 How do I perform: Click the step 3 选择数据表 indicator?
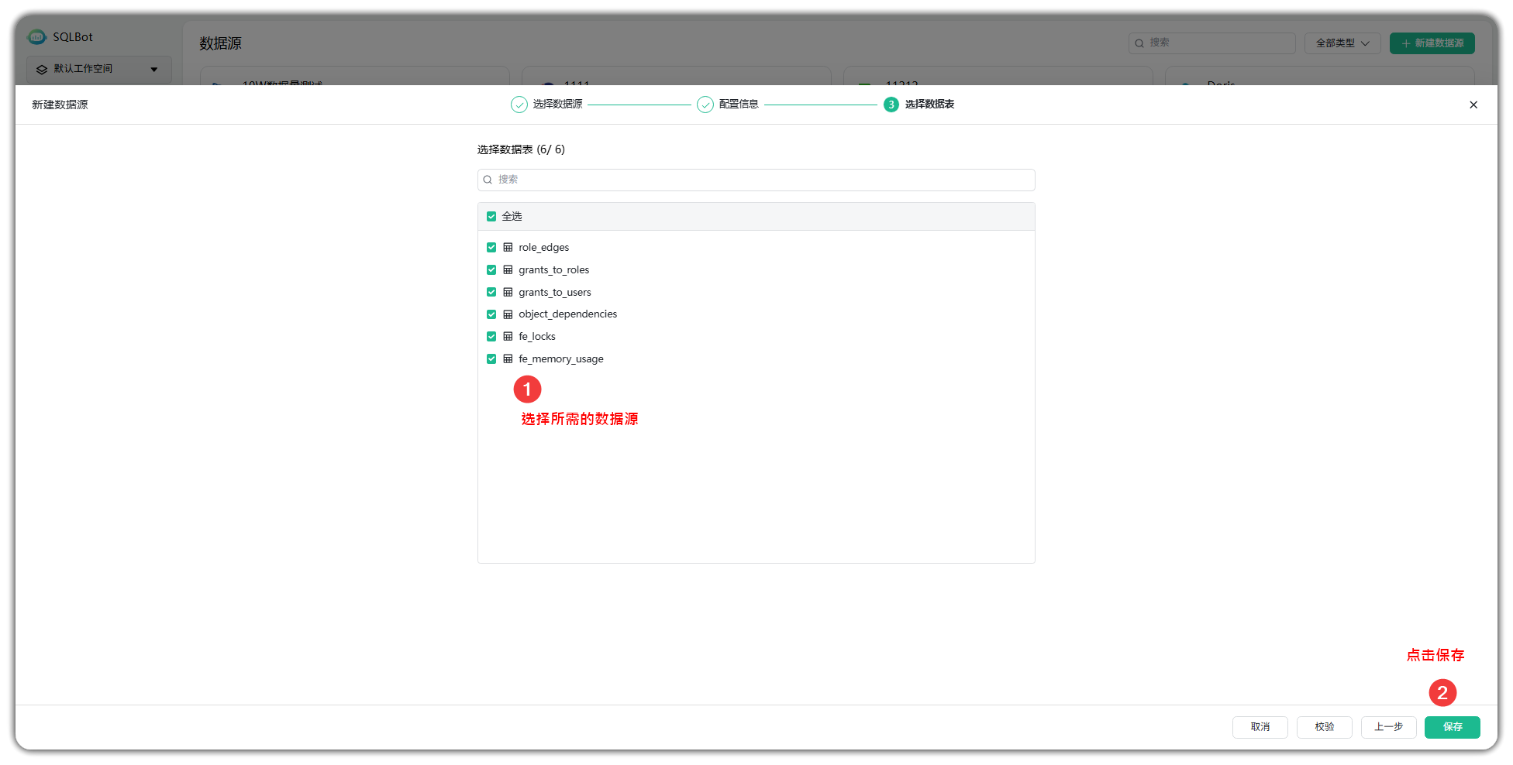tap(891, 105)
